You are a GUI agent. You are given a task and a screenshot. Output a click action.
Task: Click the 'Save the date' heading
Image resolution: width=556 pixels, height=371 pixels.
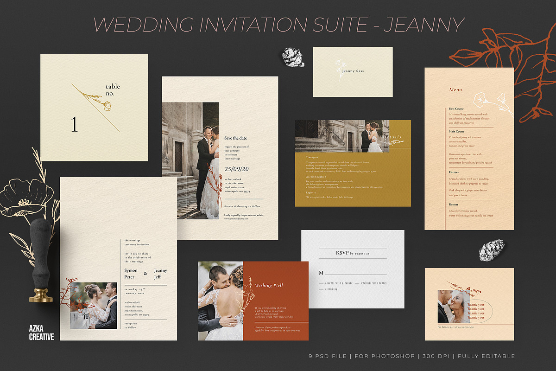click(x=236, y=138)
